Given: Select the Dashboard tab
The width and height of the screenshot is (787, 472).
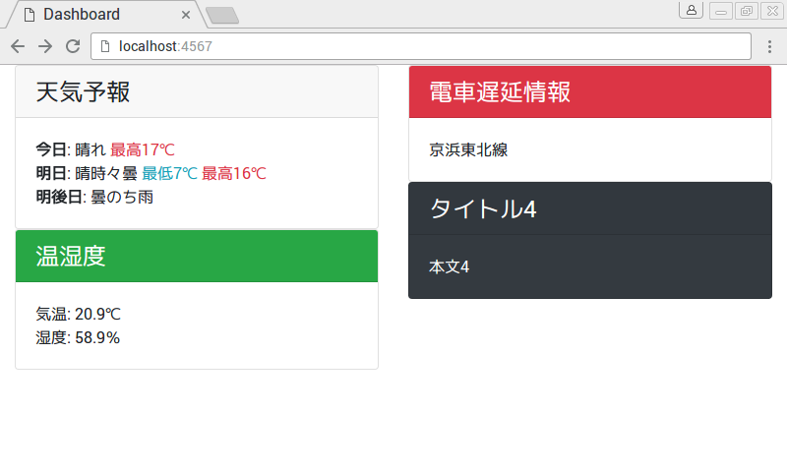Looking at the screenshot, I should click(105, 15).
